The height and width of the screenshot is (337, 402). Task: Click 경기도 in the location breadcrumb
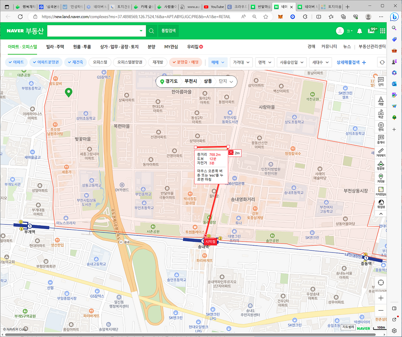point(171,81)
